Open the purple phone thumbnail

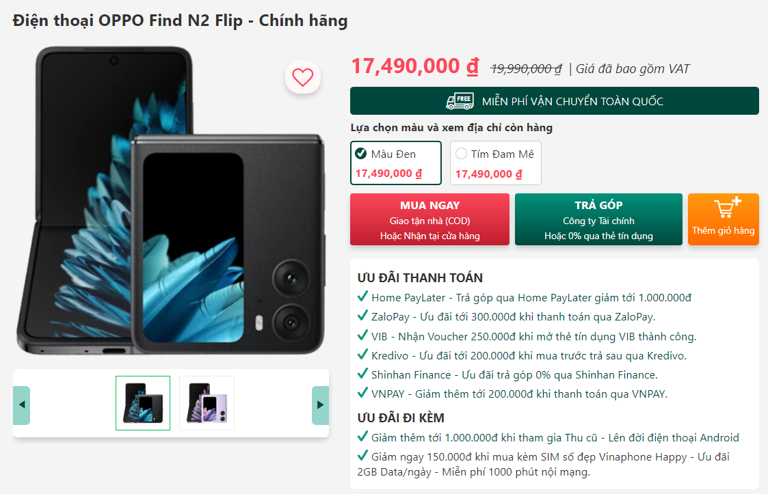tap(207, 403)
